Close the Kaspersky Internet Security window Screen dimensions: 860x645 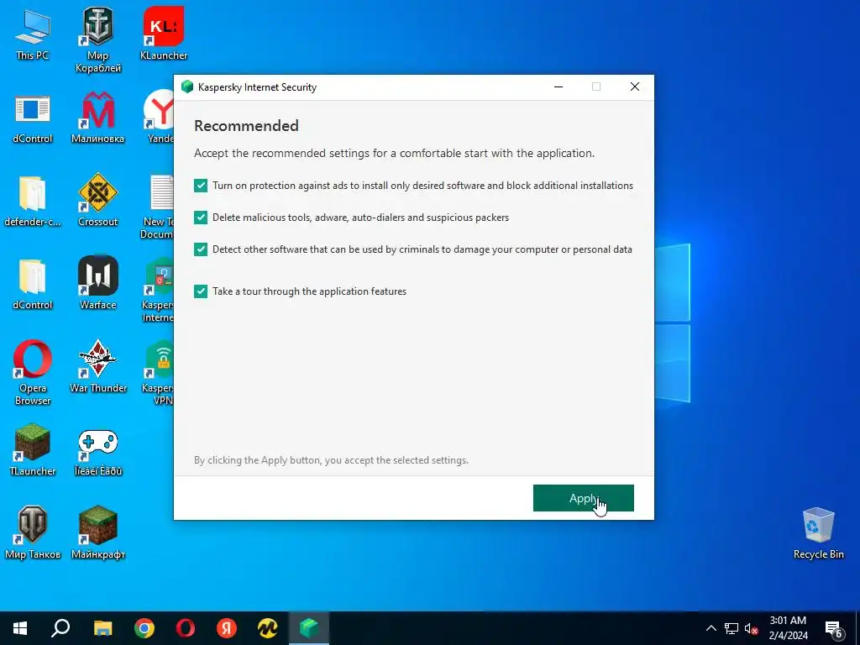pyautogui.click(x=635, y=87)
